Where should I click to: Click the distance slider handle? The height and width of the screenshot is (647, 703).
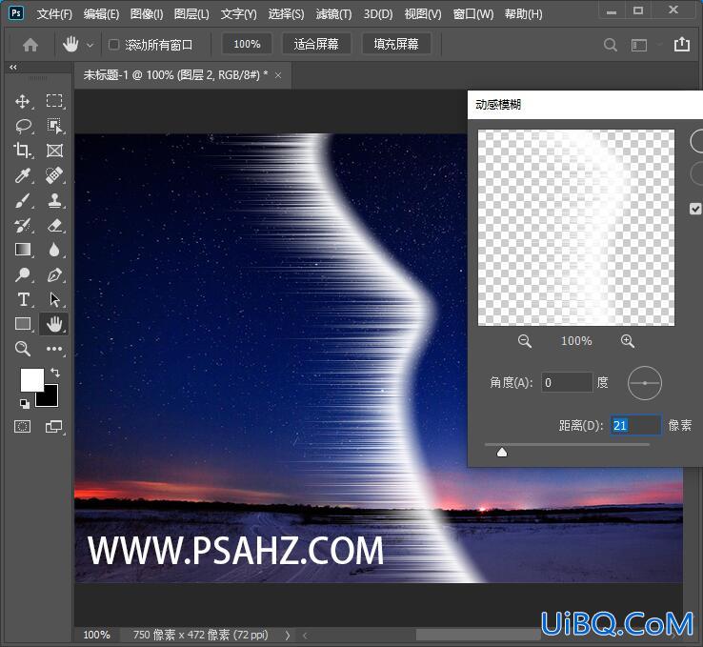click(x=502, y=452)
